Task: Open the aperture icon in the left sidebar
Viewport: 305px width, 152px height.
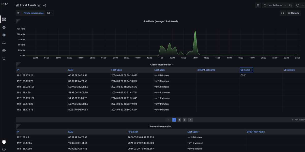Action: pyautogui.click(x=4, y=27)
